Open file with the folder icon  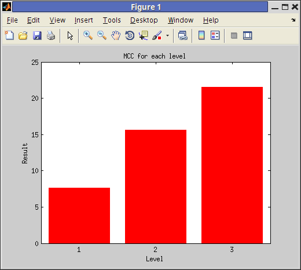pyautogui.click(x=23, y=36)
